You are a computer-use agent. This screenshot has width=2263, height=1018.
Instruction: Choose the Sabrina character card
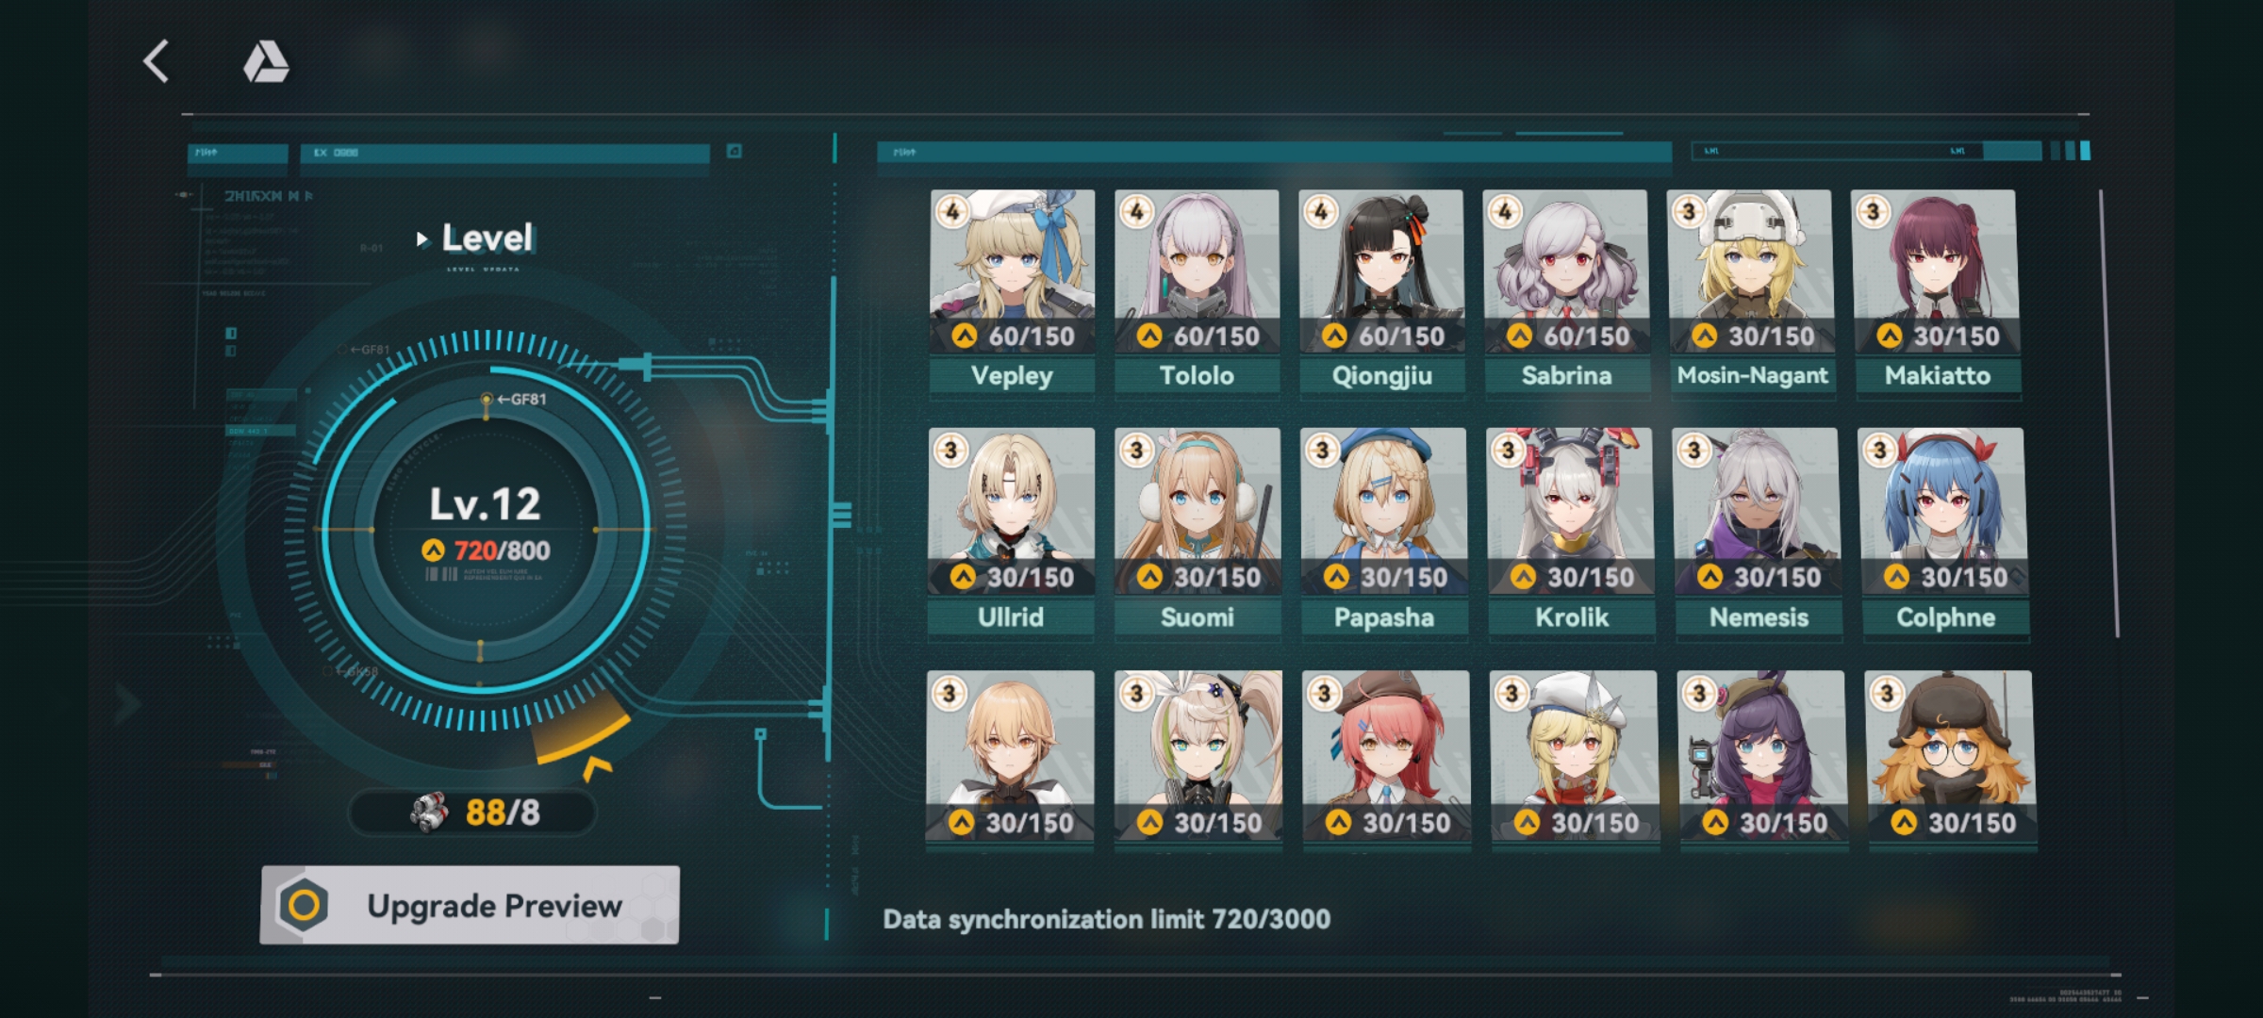1565,293
